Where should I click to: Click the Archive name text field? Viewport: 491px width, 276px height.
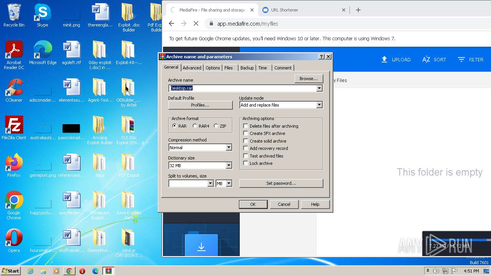pos(242,88)
